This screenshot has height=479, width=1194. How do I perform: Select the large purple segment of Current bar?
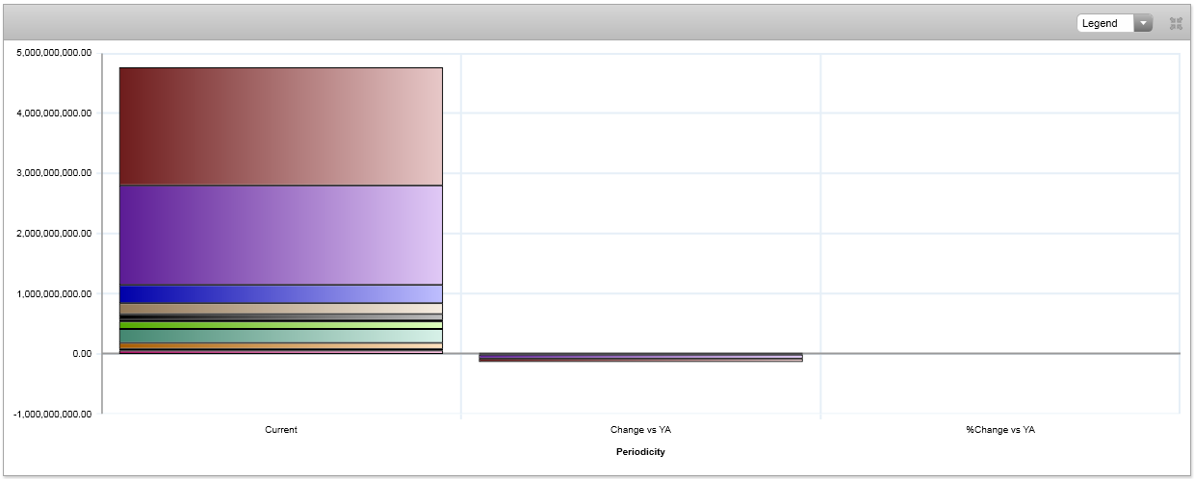280,235
